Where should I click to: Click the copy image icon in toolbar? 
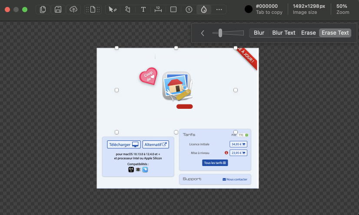43,10
